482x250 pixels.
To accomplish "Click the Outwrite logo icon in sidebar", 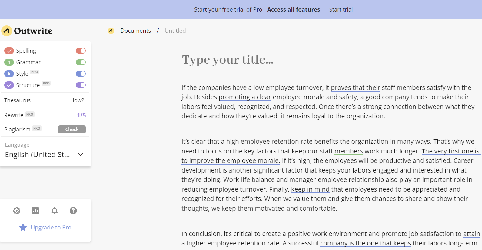I will (x=7, y=31).
